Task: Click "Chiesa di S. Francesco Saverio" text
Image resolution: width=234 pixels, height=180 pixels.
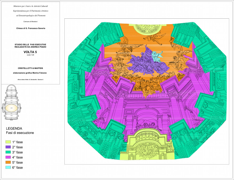Action: point(31,28)
